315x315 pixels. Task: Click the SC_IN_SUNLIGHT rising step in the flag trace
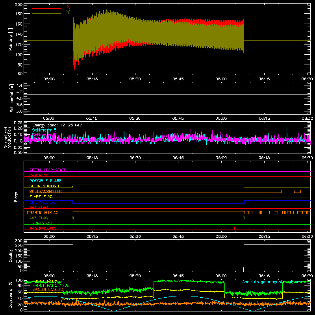(x=73, y=186)
